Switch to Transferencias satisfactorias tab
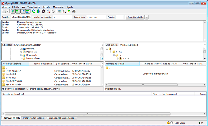 coord(61,118)
